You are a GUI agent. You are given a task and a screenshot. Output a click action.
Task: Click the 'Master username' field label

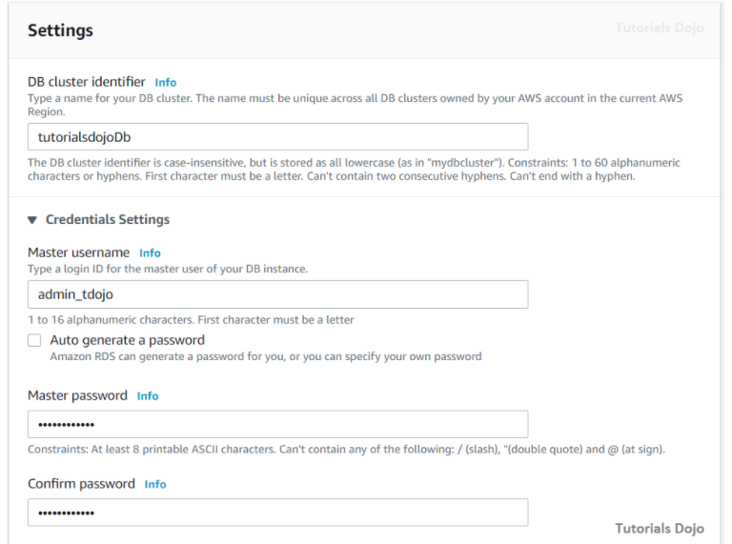click(78, 252)
